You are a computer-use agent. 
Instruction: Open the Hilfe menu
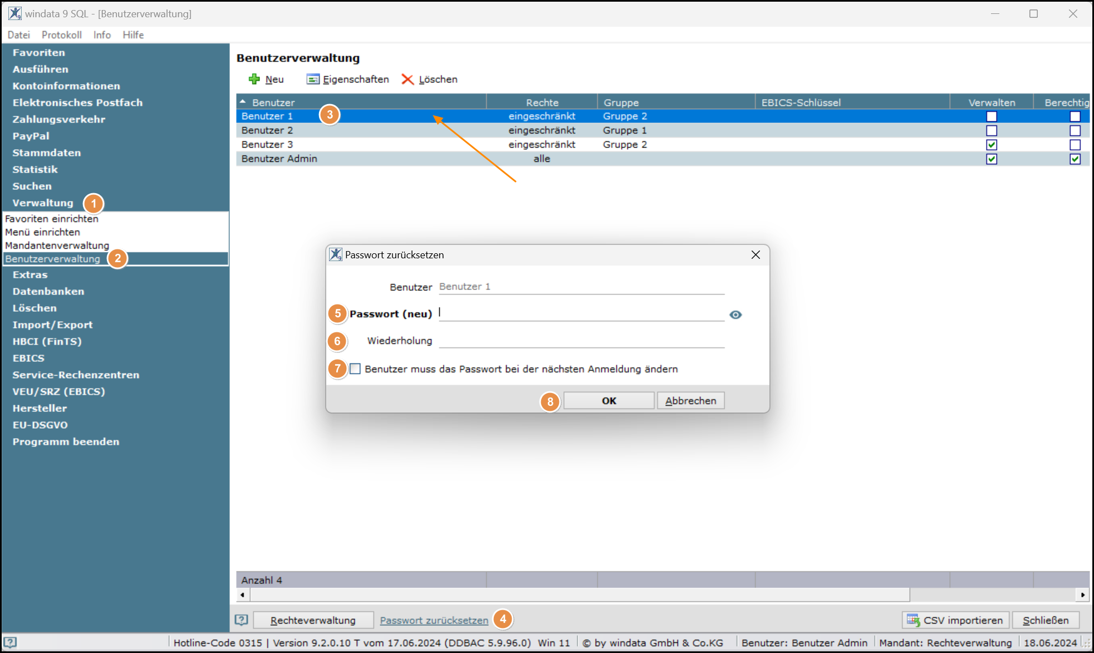point(133,35)
